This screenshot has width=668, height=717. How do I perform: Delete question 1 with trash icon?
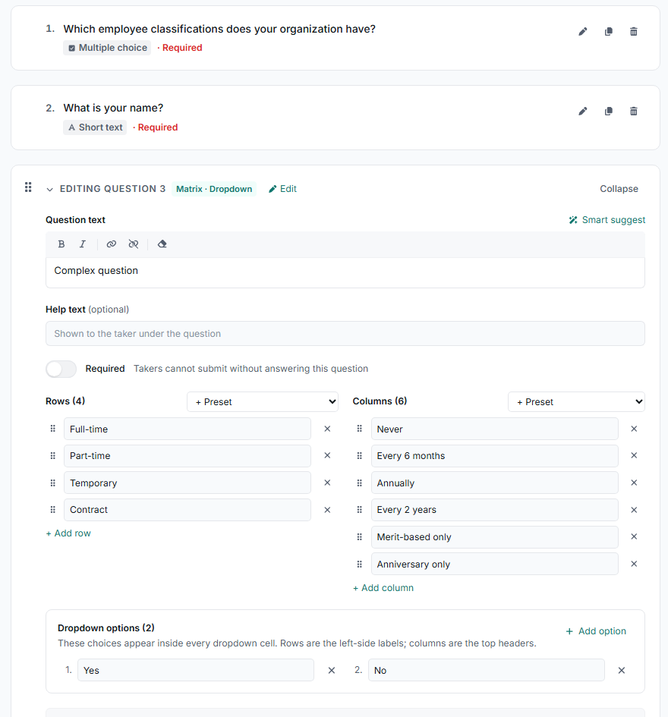tap(634, 32)
